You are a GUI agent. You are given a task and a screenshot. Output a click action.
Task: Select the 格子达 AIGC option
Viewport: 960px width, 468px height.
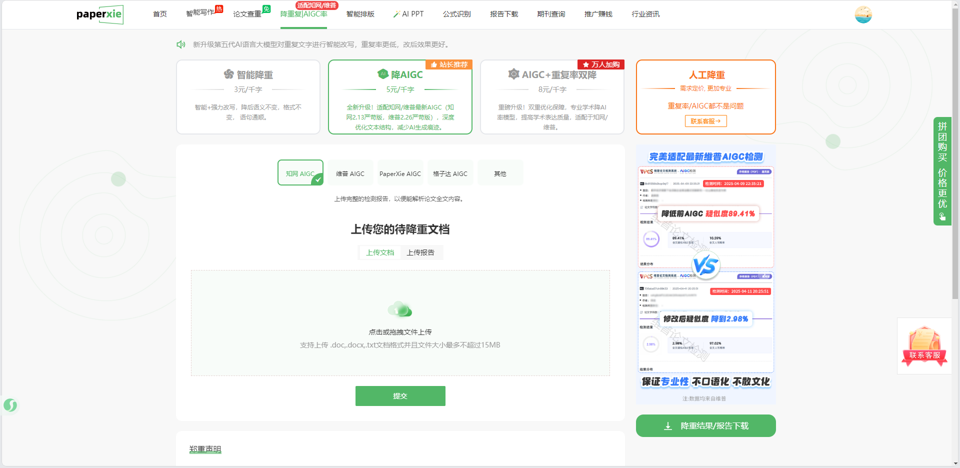click(450, 173)
